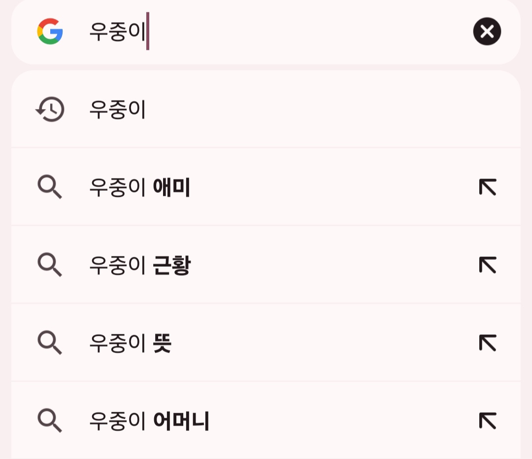The height and width of the screenshot is (459, 532).
Task: Click the bold word 애미 in suggestions
Action: [x=171, y=187]
